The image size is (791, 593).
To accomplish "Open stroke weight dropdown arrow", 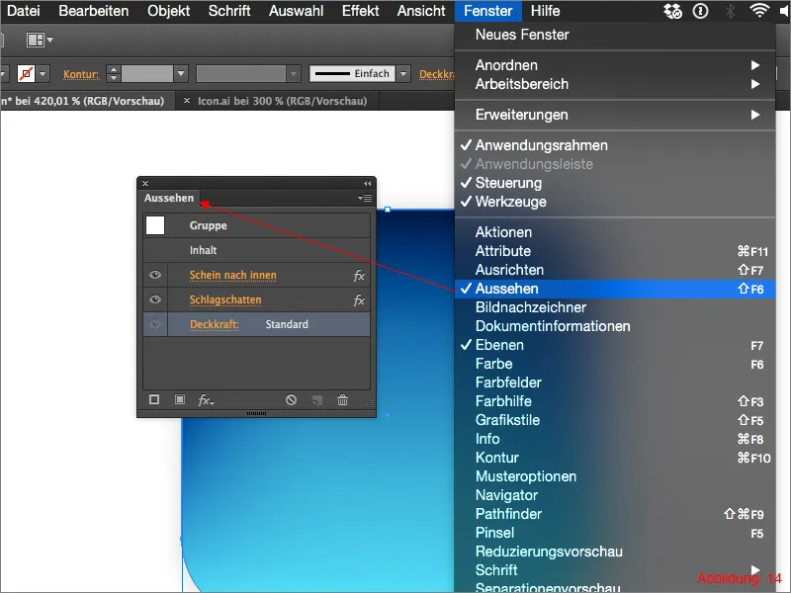I will (x=181, y=73).
